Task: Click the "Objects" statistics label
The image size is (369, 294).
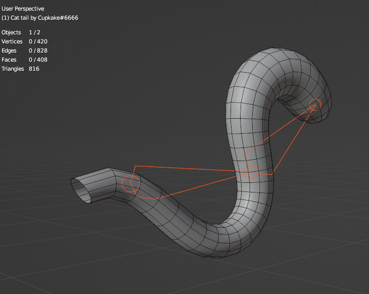Action: click(x=11, y=32)
